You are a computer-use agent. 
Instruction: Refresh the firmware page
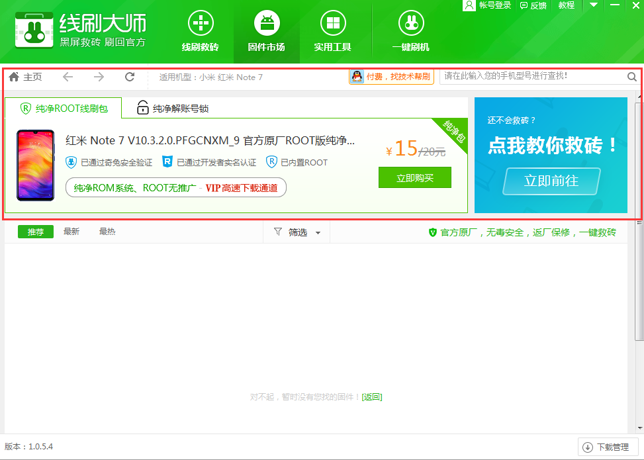[x=130, y=77]
